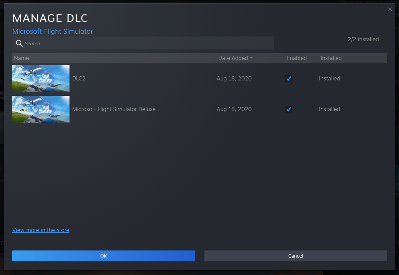The image size is (399, 275).
Task: Toggle the Date Added sort arrow
Action: click(x=251, y=58)
